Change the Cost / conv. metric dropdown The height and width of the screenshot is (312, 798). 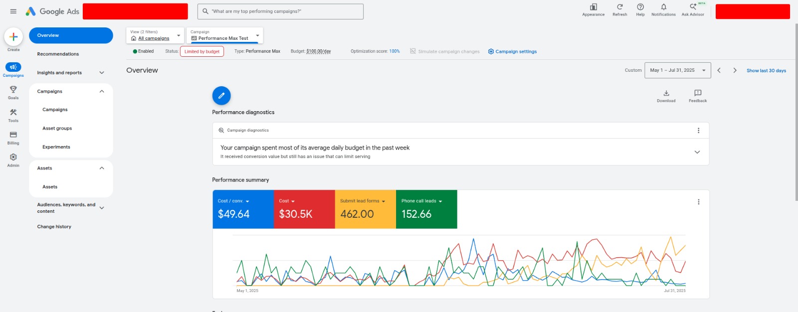click(233, 201)
